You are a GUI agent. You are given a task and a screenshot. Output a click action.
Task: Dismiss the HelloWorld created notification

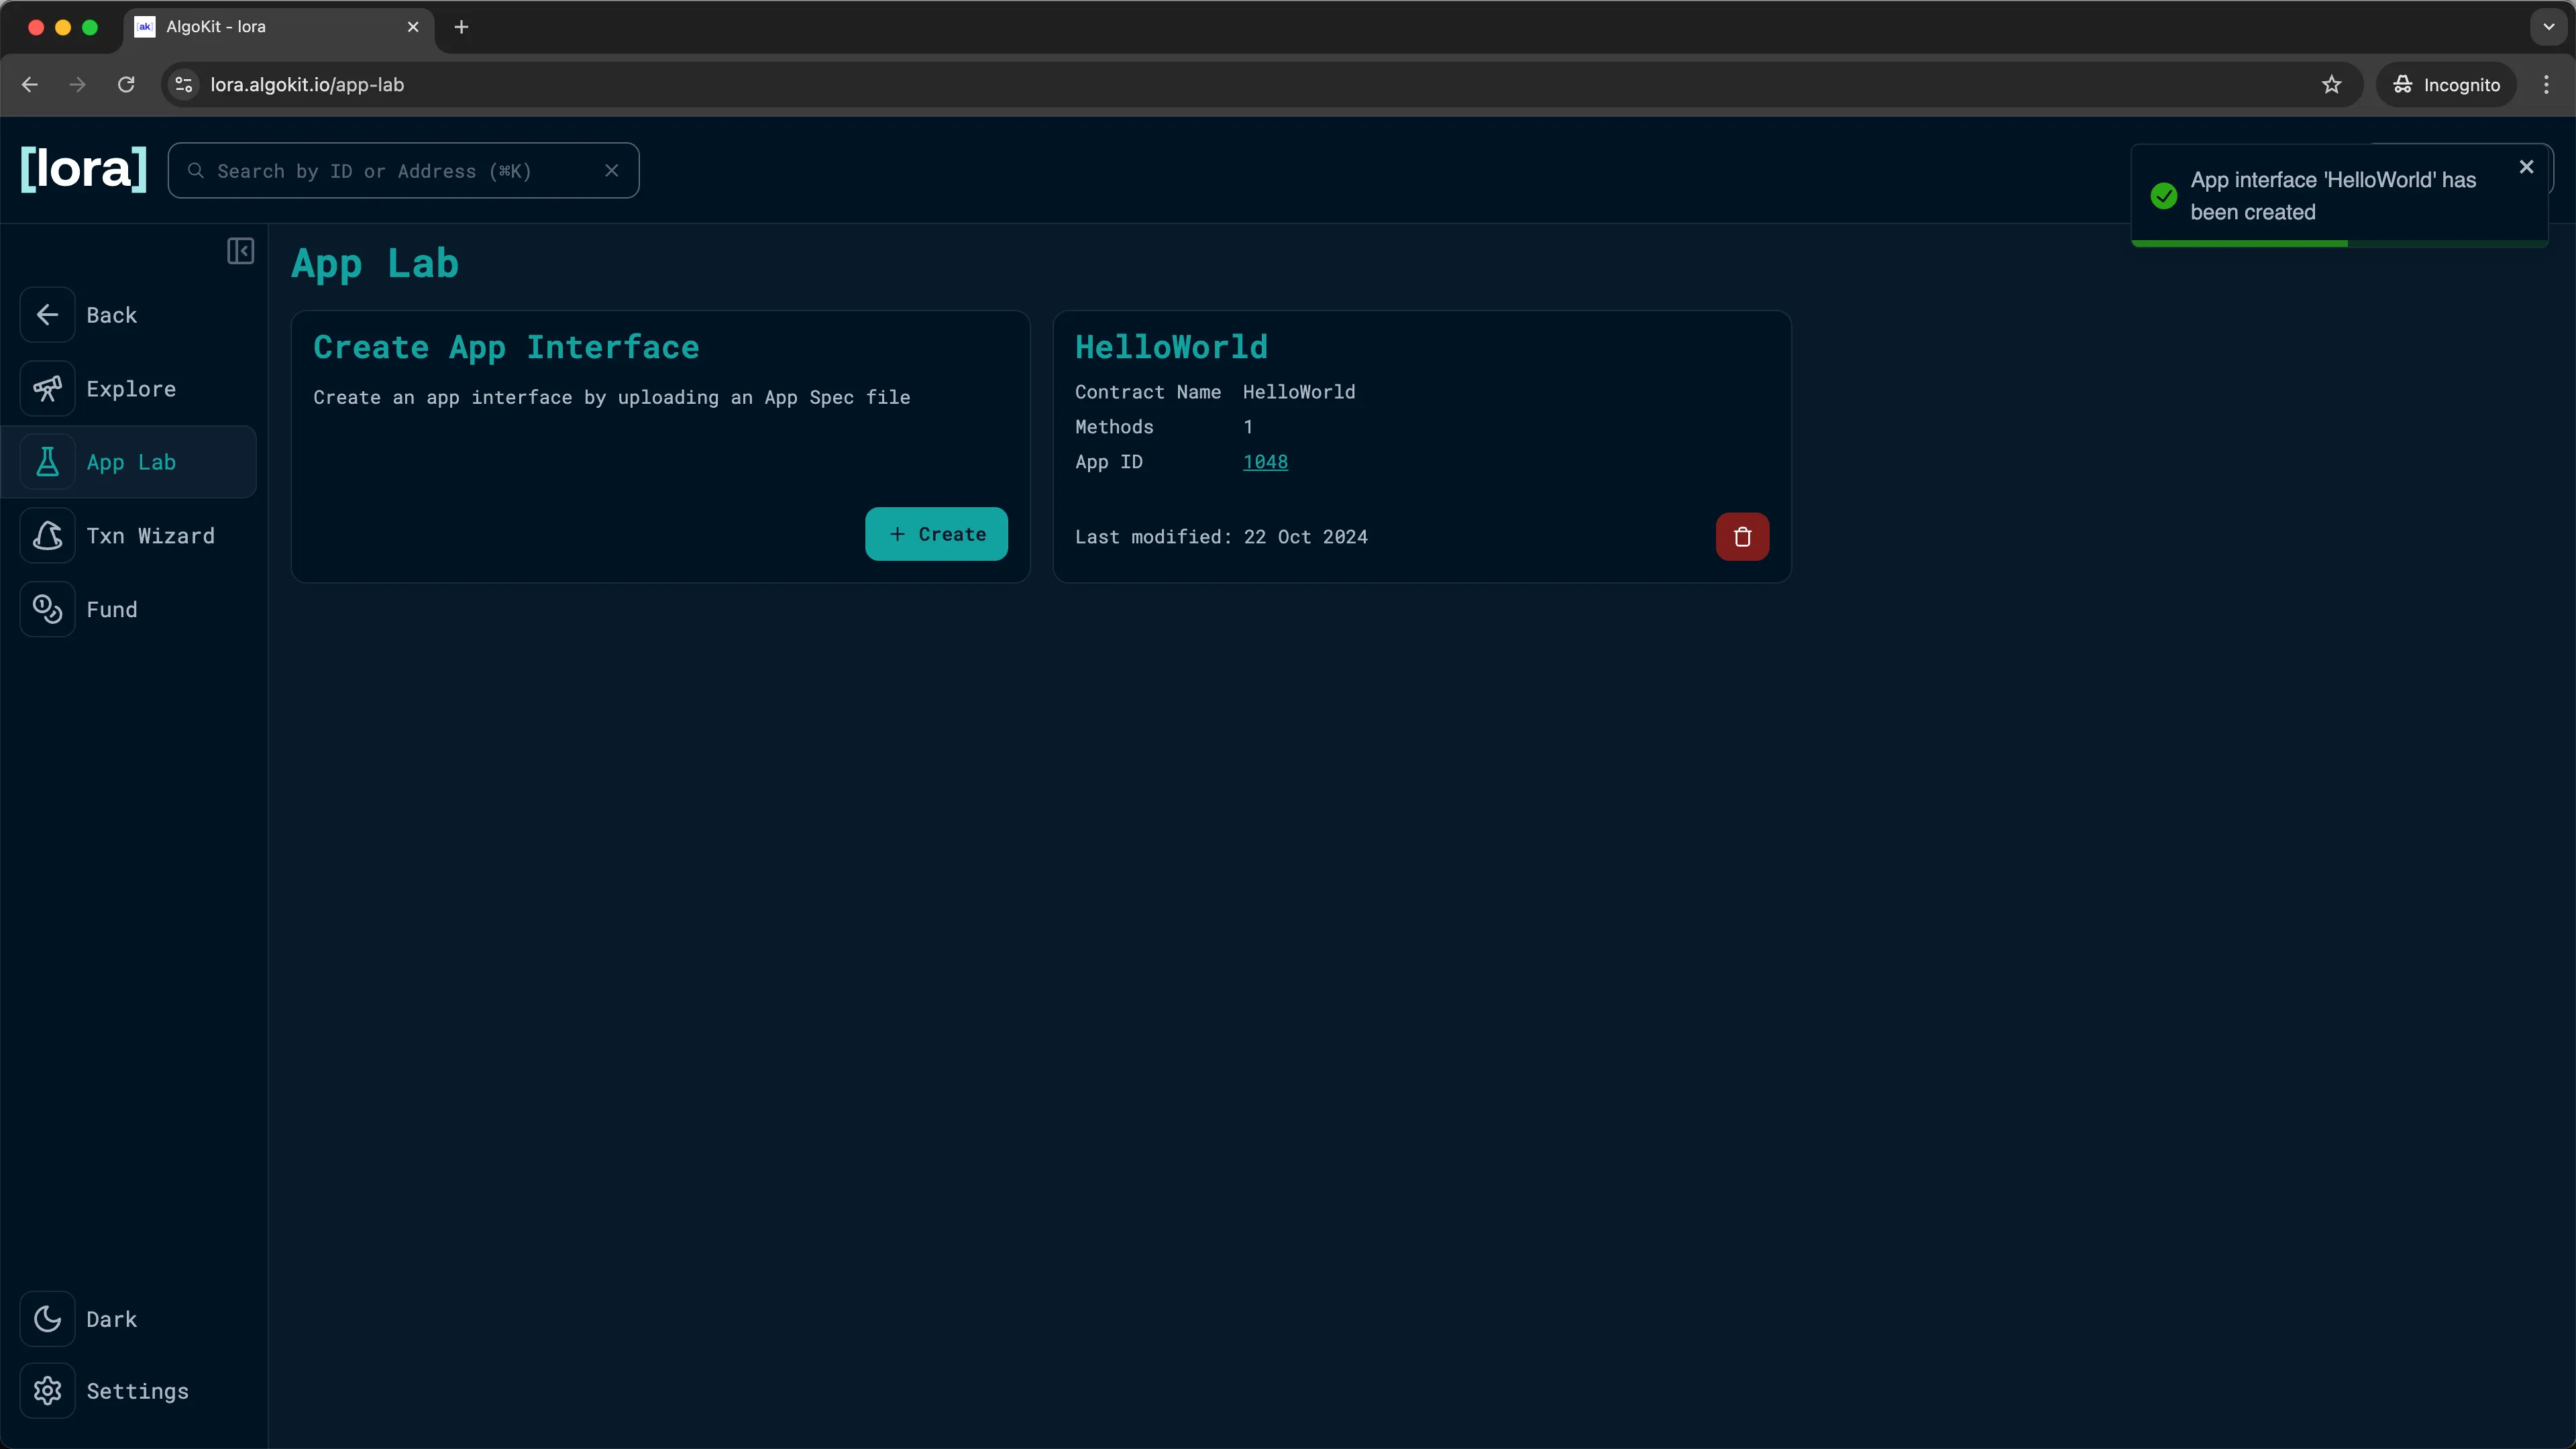coord(2526,166)
